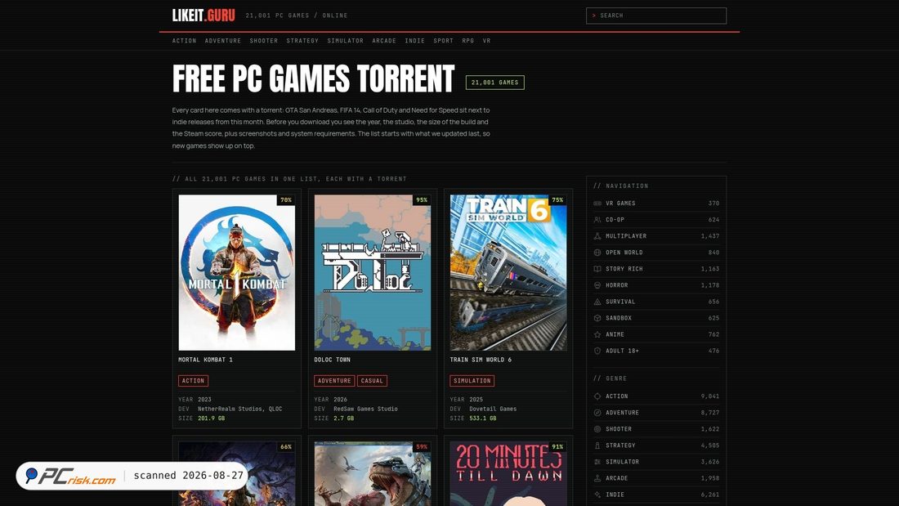Select Sandbox in navigation list

656,318
